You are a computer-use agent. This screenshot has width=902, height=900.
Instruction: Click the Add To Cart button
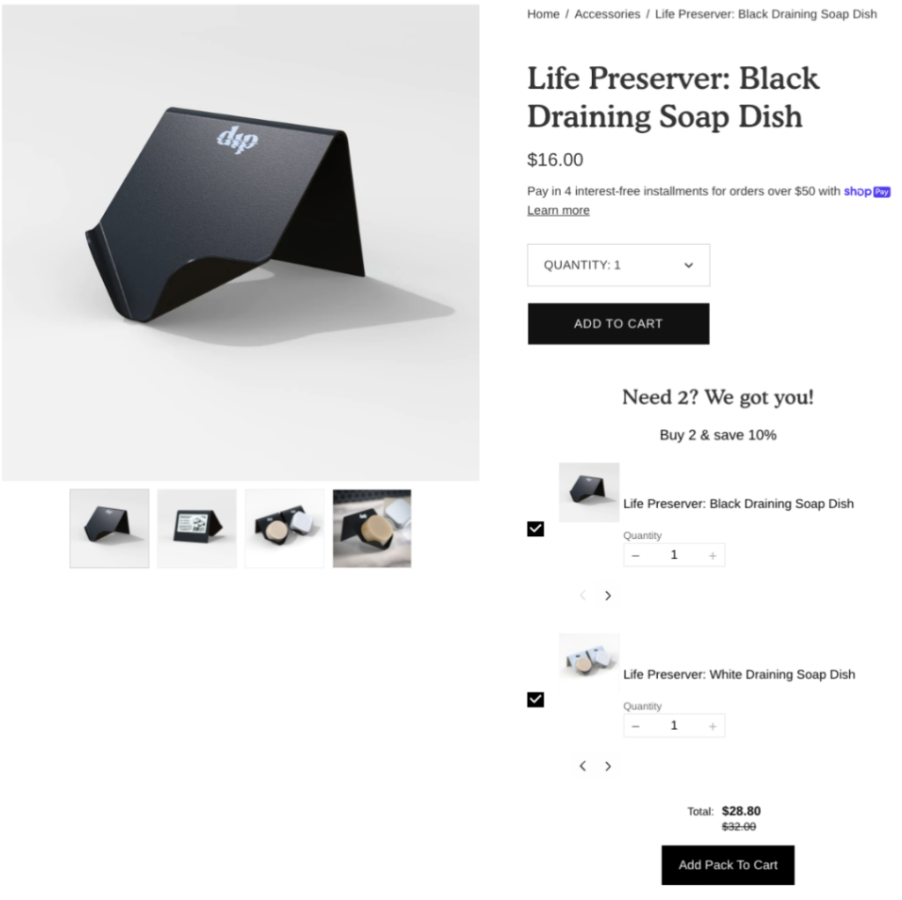(618, 324)
